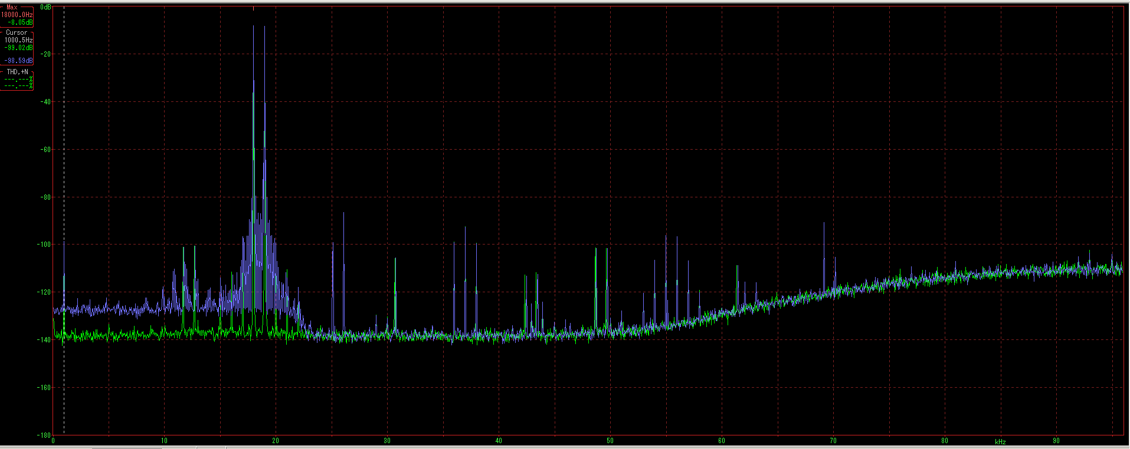
Task: Click the '18000.0Hz' max frequency value
Action: [17, 15]
